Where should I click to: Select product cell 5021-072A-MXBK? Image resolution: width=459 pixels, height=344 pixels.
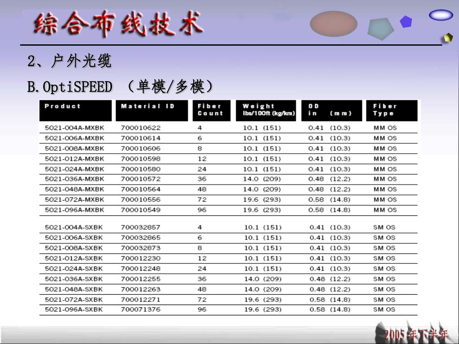(74, 199)
